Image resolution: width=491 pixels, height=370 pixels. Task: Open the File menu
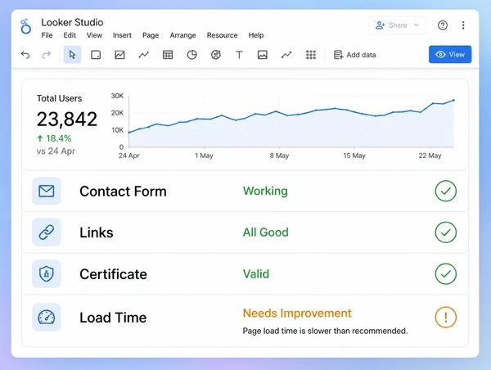[47, 35]
